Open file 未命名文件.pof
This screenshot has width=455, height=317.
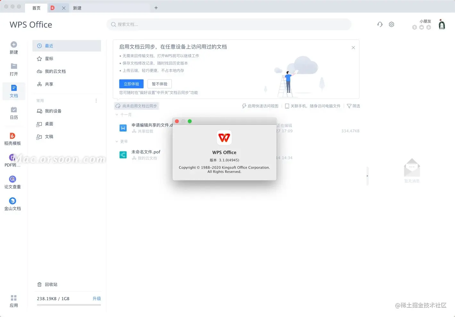(x=146, y=152)
